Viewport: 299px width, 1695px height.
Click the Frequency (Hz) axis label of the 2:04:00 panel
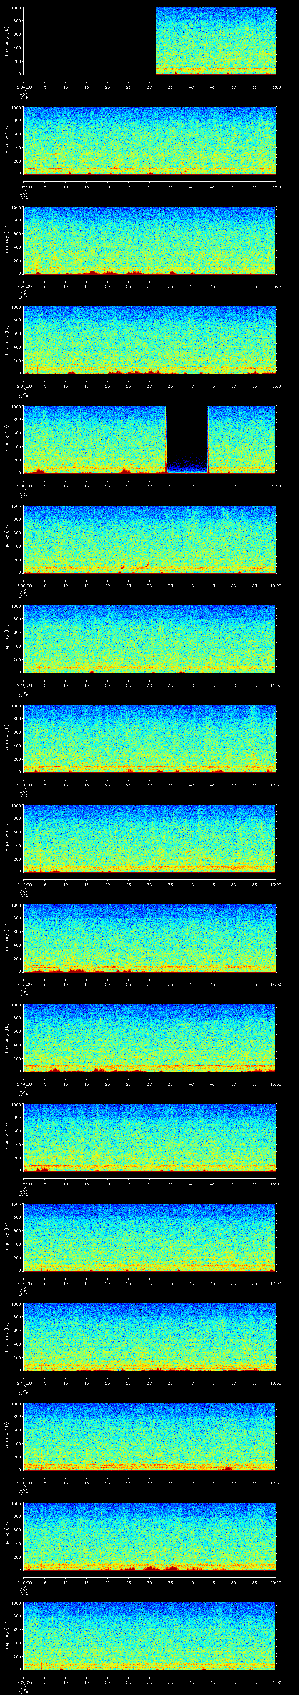[7, 41]
